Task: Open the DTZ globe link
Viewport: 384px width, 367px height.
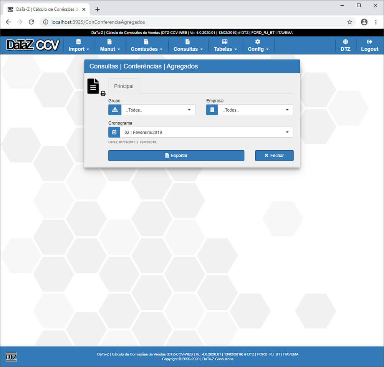Action: click(345, 45)
